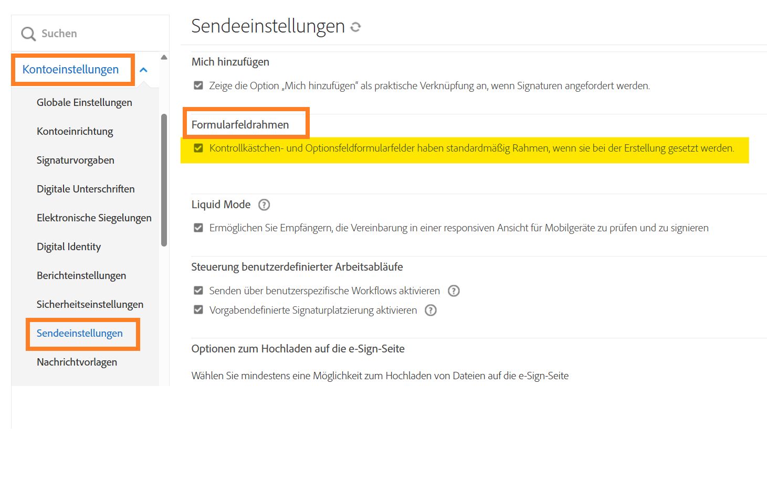Image resolution: width=767 pixels, height=482 pixels.
Task: Uncheck the Mich hinzufügen option checkbox
Action: [198, 85]
